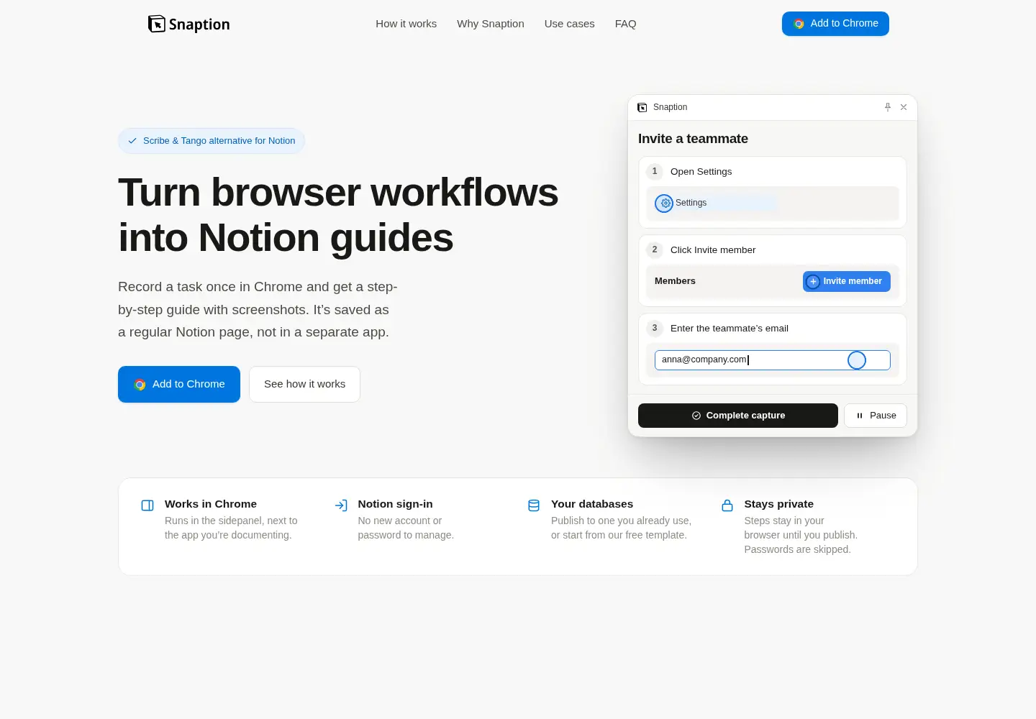Click the hero Add to Chrome button
The height and width of the screenshot is (719, 1036).
pyautogui.click(x=179, y=384)
